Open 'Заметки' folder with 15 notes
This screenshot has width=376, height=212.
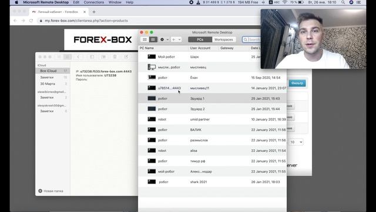(53, 77)
